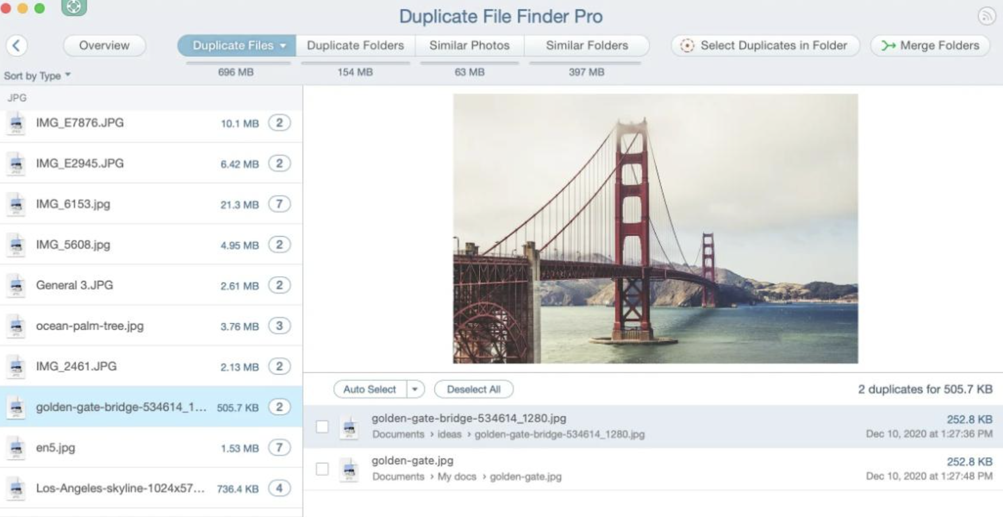Image resolution: width=1003 pixels, height=517 pixels.
Task: Click the Merge Folders arrow icon
Action: coord(888,45)
